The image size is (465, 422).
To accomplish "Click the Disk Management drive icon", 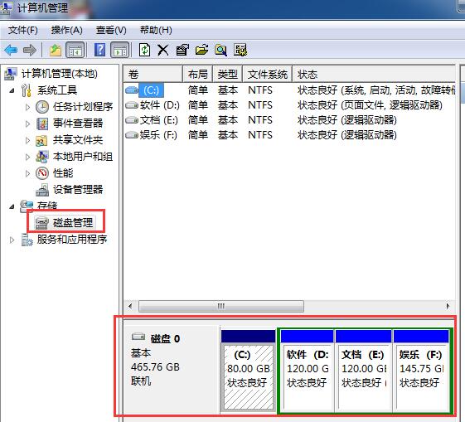I will click(x=41, y=223).
